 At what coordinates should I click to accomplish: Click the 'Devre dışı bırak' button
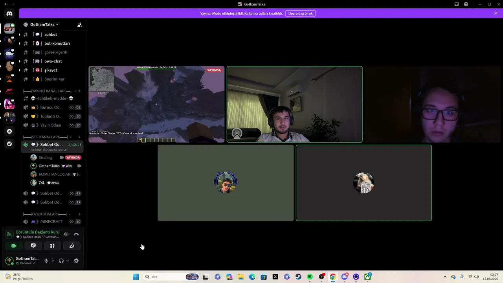tap(300, 13)
